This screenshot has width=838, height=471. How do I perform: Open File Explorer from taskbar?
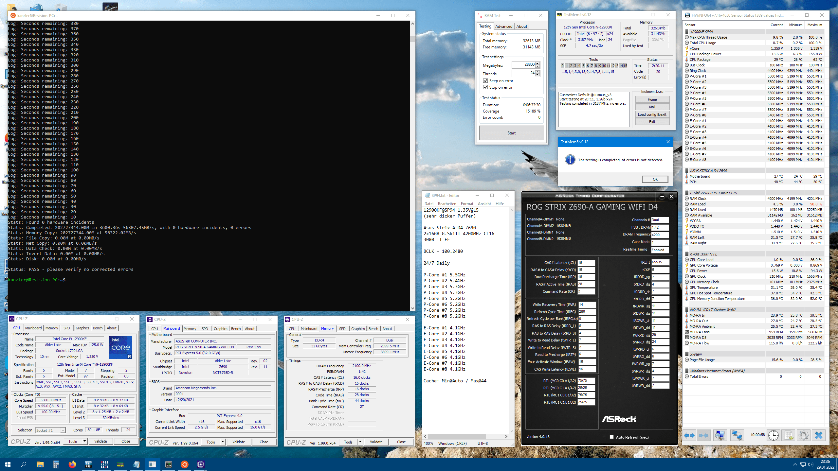40,464
